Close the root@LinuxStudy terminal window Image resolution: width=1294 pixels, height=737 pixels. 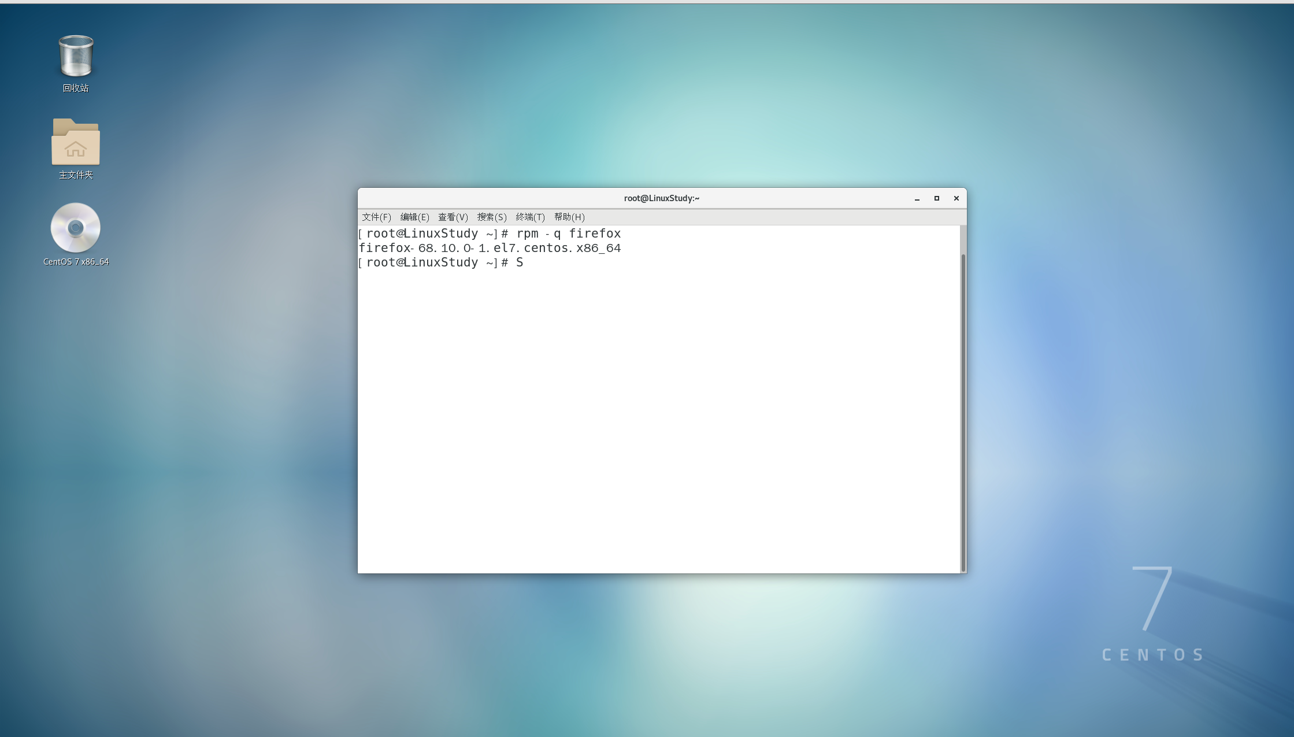956,198
